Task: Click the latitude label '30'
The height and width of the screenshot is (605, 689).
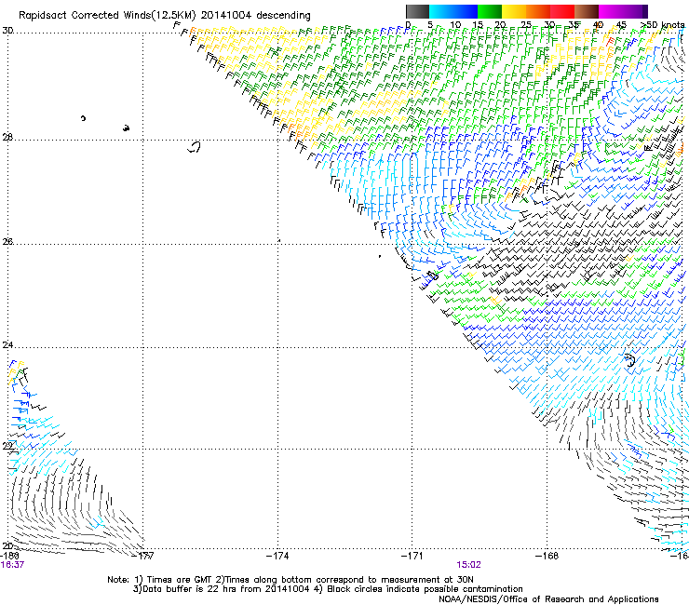Action: [x=7, y=31]
